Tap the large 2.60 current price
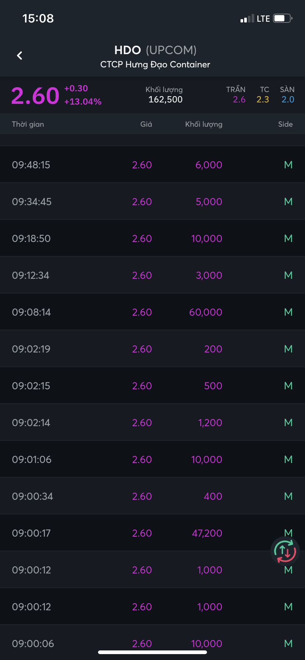The width and height of the screenshot is (305, 660). (35, 96)
